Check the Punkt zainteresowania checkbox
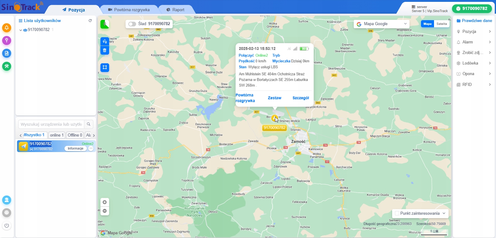 (x=397, y=213)
